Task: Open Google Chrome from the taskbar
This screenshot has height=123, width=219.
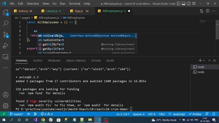Action: tap(43, 120)
